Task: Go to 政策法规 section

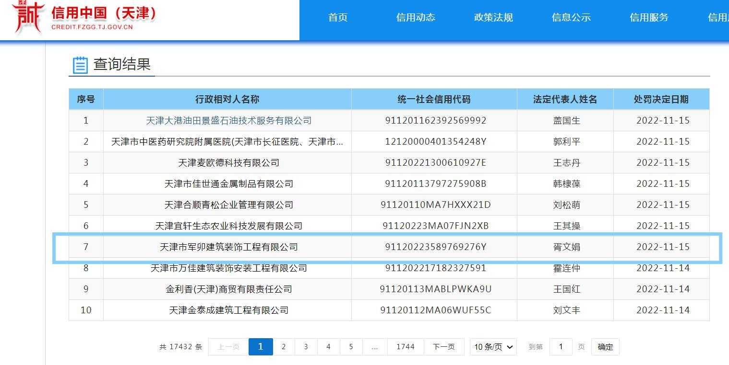Action: [493, 18]
